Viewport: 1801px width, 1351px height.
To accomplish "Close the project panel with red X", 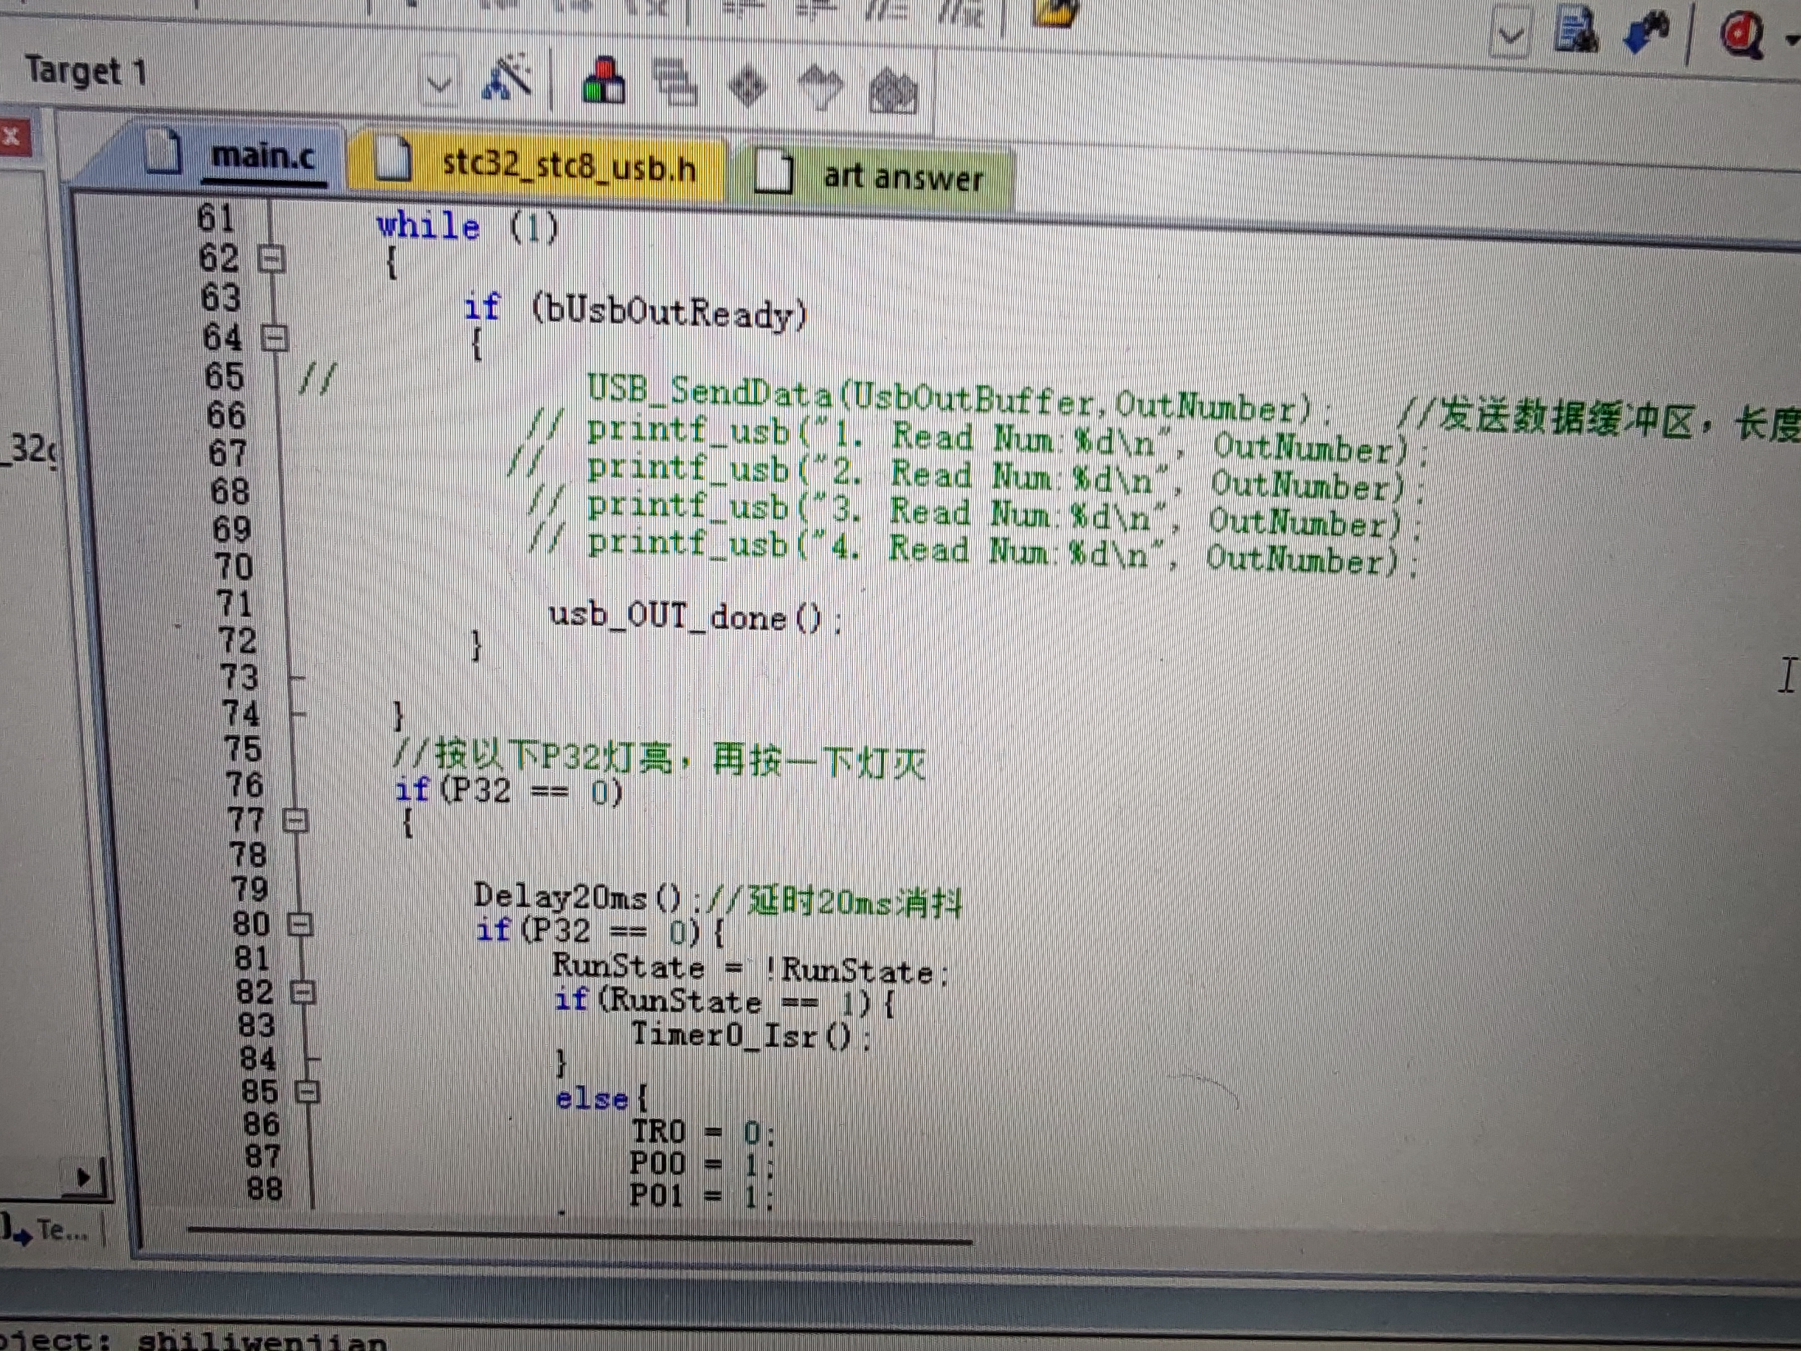I will [12, 136].
